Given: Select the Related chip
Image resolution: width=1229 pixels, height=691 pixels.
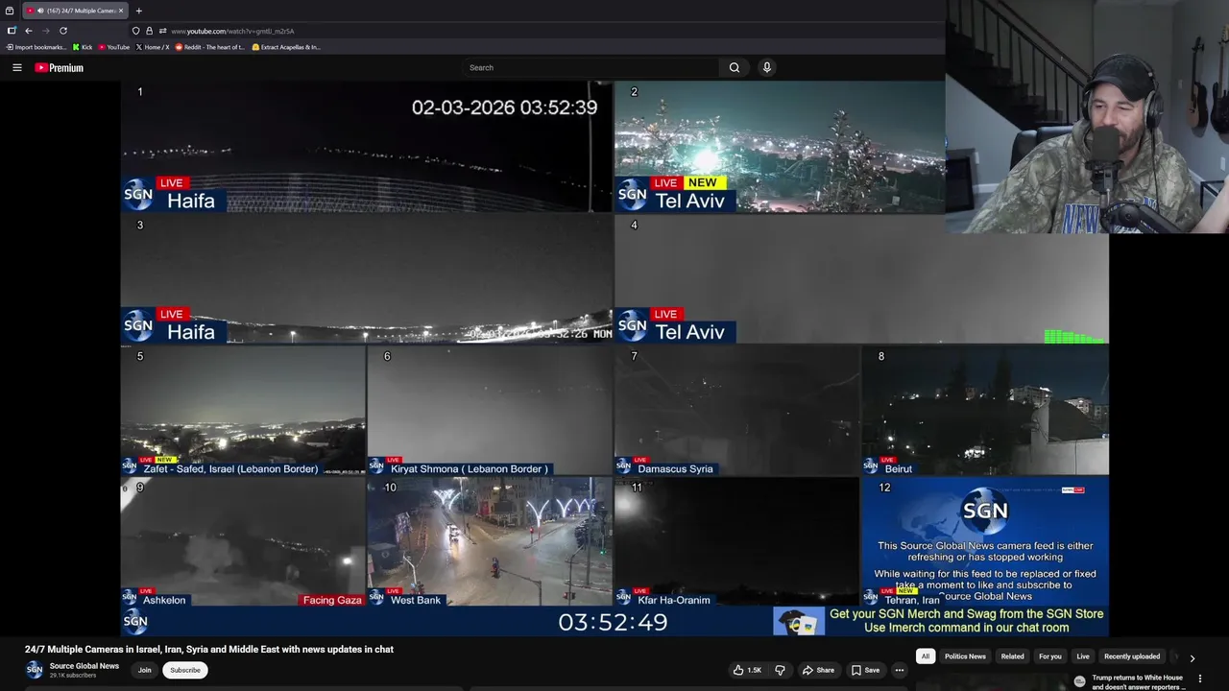Looking at the screenshot, I should pyautogui.click(x=1012, y=656).
